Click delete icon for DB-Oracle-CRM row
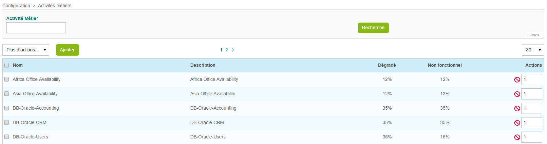Image resolution: width=547 pixels, height=144 pixels. coord(517,123)
